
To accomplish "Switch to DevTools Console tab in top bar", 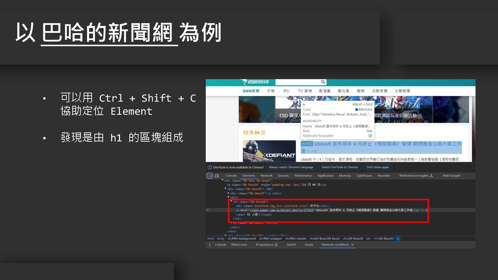I will [x=231, y=176].
